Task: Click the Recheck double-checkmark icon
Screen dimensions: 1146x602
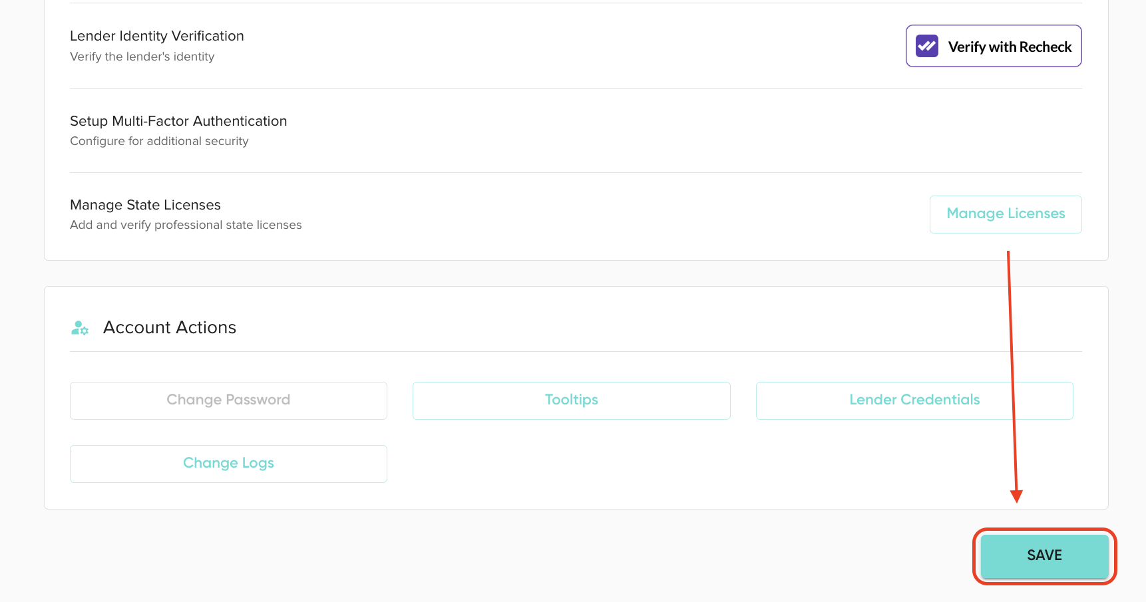Action: [x=927, y=46]
